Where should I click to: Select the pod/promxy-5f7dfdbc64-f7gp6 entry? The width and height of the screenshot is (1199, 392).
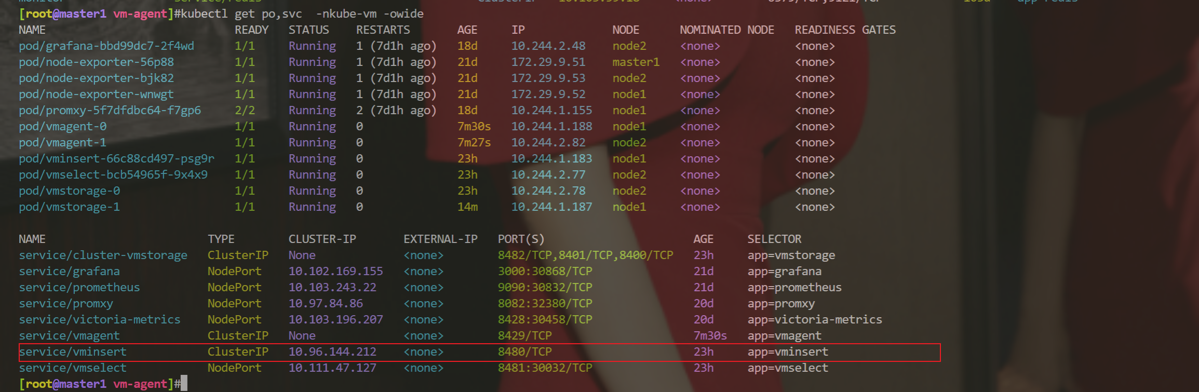click(110, 111)
